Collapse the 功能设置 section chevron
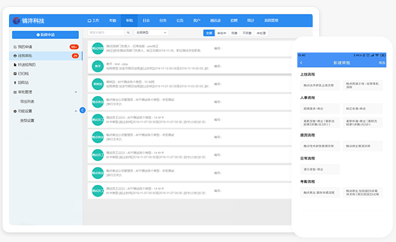The height and width of the screenshot is (242, 396). click(76, 111)
